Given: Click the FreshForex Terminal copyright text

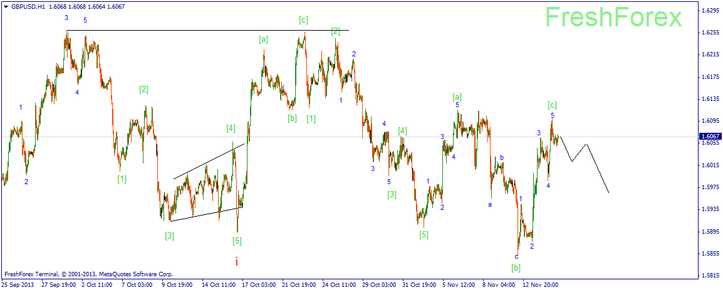Looking at the screenshot, I should 87,274.
